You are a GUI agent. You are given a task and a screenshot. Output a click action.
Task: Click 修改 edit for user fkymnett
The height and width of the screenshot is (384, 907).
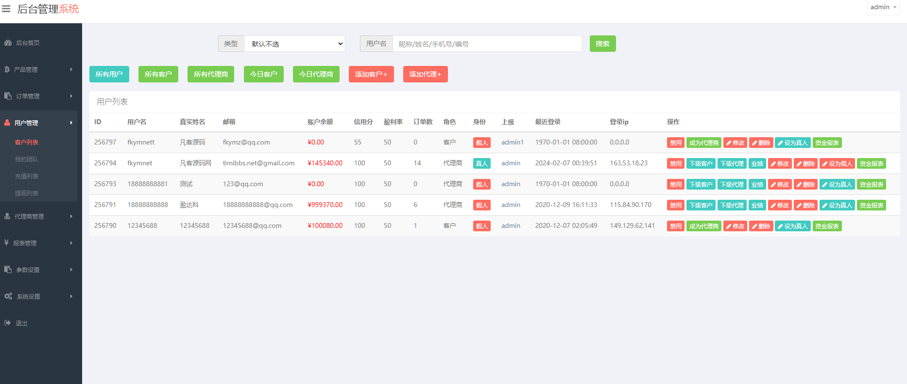[735, 143]
